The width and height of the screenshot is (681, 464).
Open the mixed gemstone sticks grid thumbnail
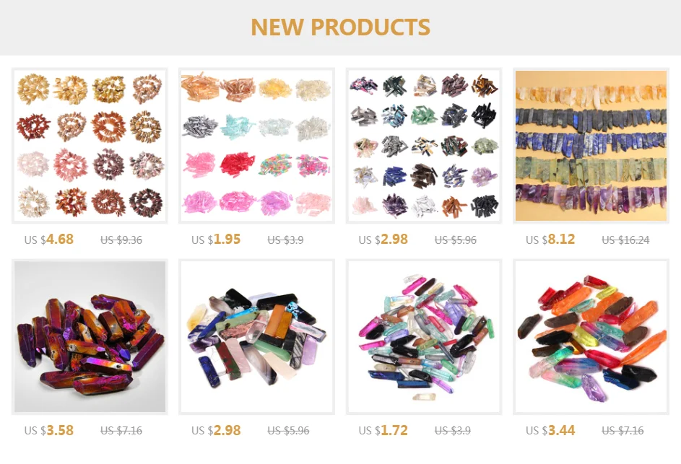point(424,146)
